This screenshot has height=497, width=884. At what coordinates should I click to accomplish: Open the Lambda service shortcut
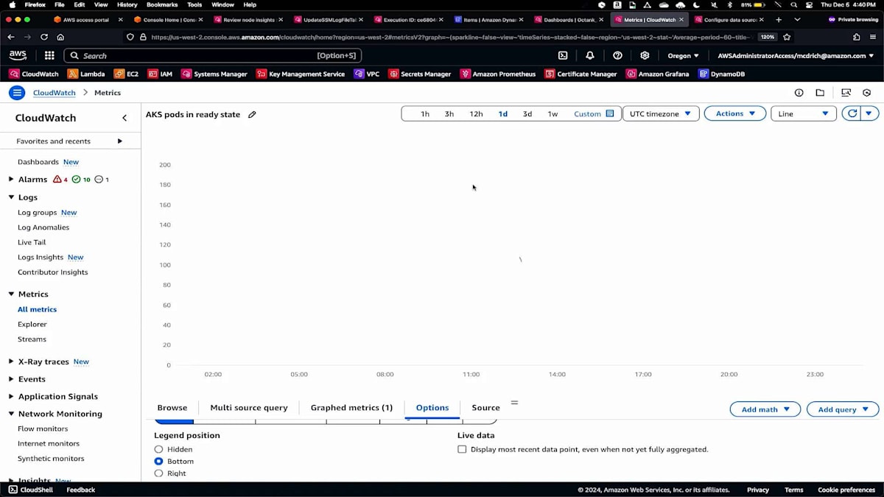coord(86,74)
